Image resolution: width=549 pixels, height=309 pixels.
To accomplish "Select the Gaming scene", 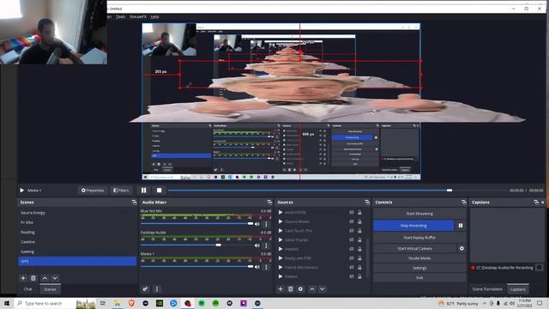I will (x=77, y=251).
